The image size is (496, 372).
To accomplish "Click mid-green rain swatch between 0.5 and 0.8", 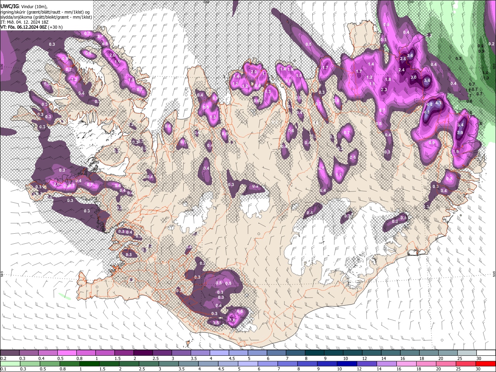I will (x=50, y=364).
